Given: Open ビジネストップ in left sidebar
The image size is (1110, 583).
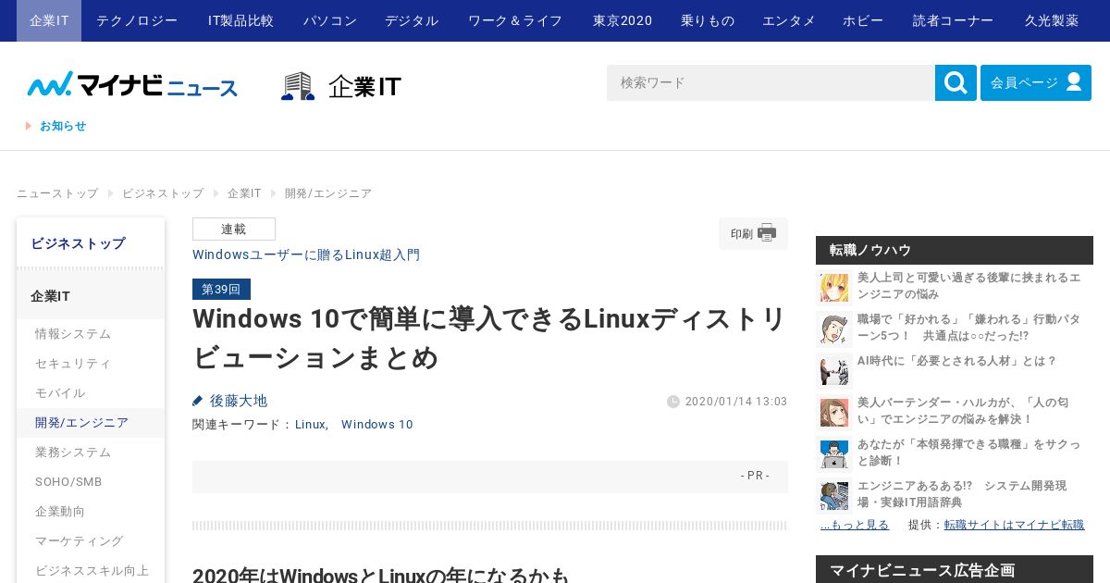Looking at the screenshot, I should click(x=91, y=243).
